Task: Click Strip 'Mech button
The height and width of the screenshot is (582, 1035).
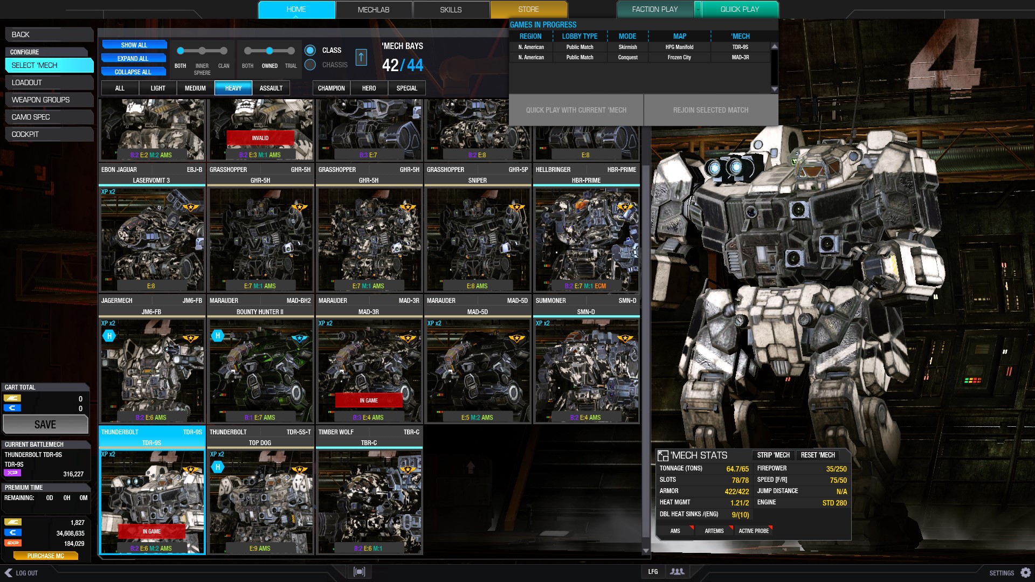Action: tap(773, 455)
